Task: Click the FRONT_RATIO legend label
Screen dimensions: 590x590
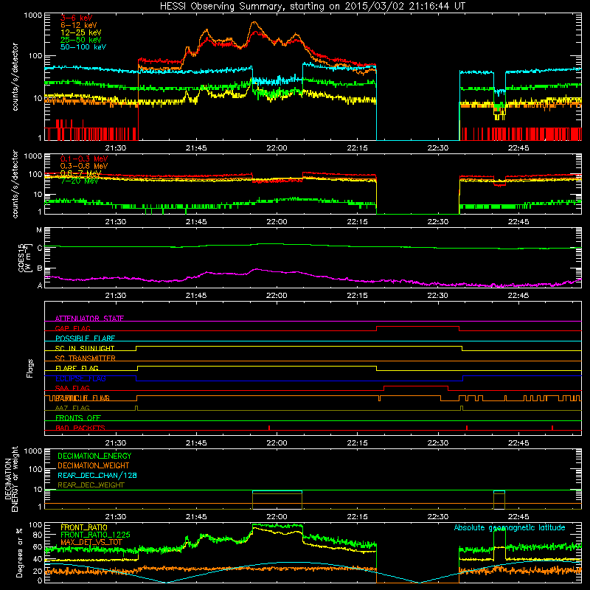Action: 84,527
